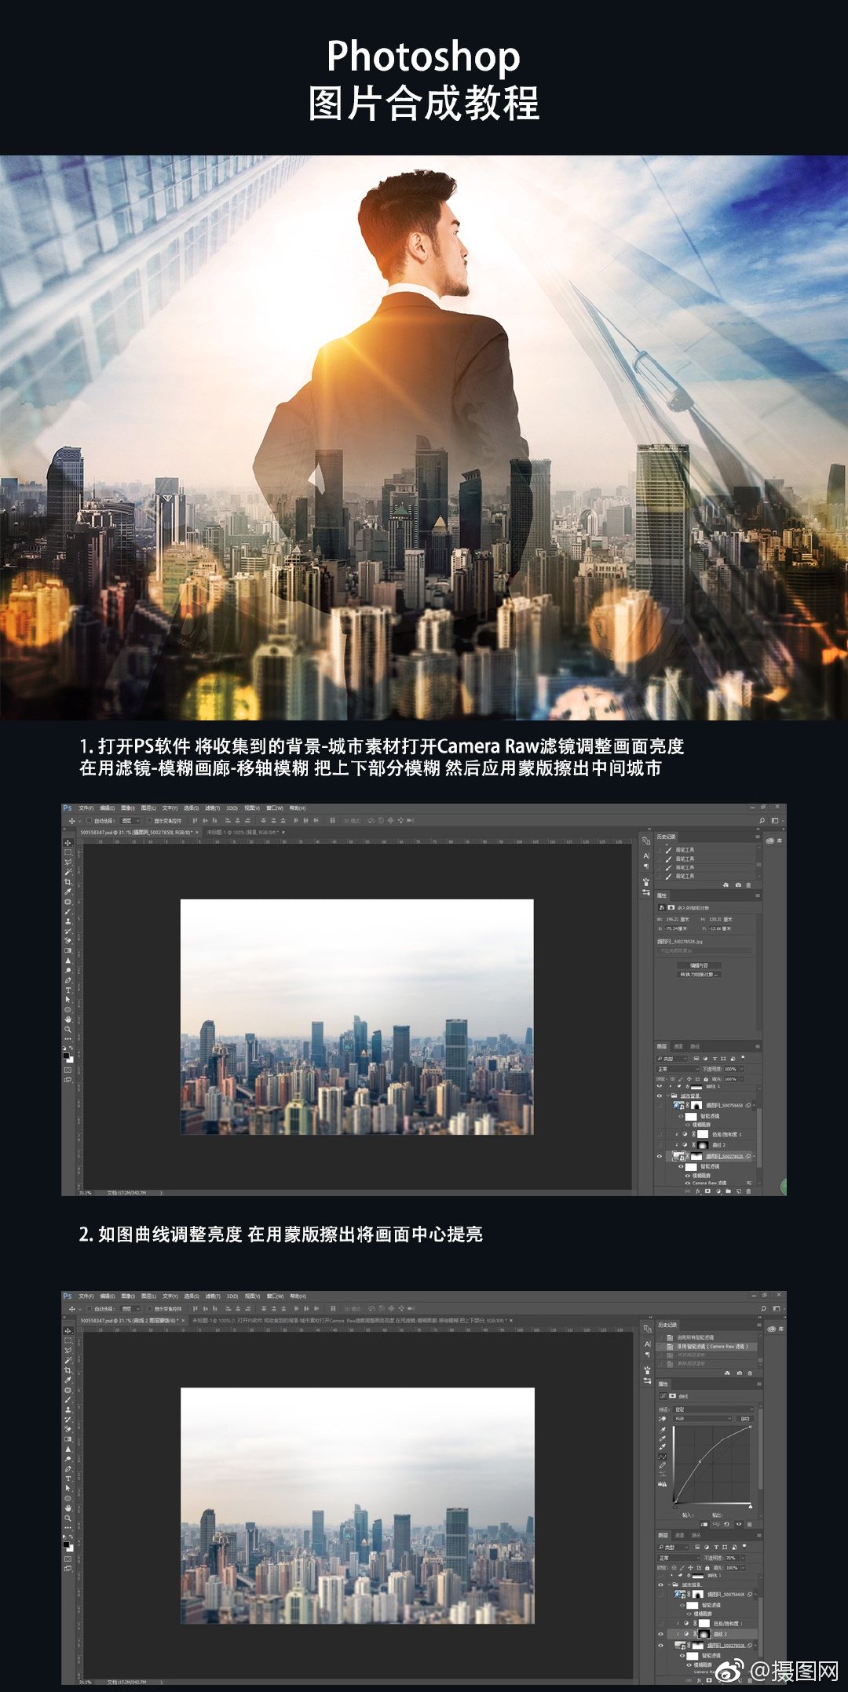The image size is (848, 1692).
Task: Switch to 路径 tab in second screenshot
Action: (x=696, y=1535)
